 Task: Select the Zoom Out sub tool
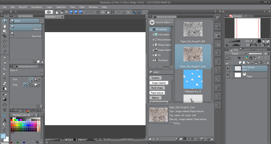click(26, 34)
